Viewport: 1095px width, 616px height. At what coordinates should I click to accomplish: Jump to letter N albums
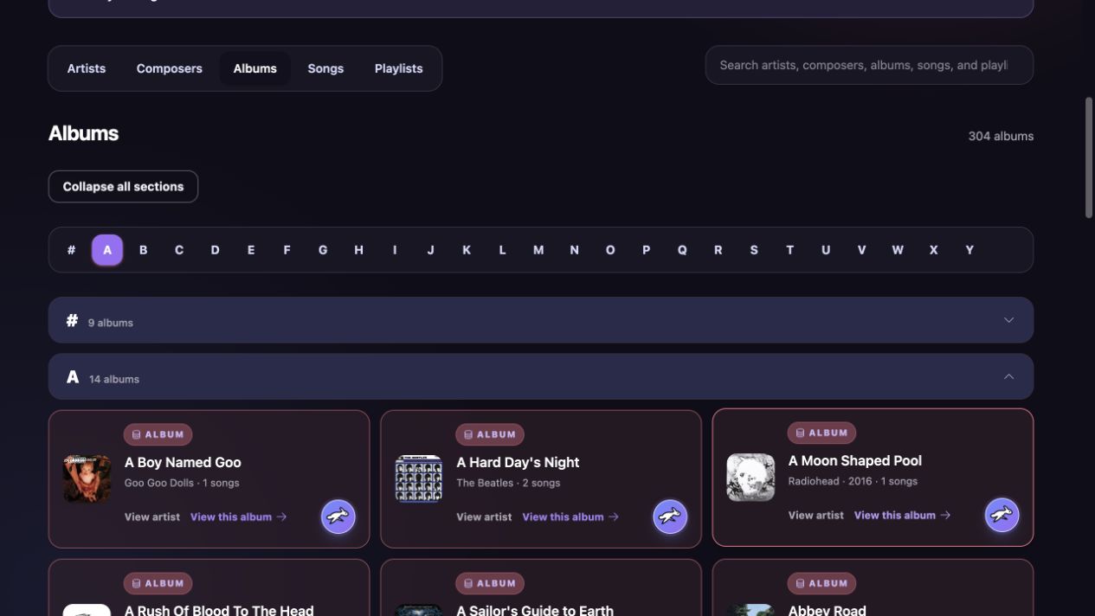pos(574,250)
